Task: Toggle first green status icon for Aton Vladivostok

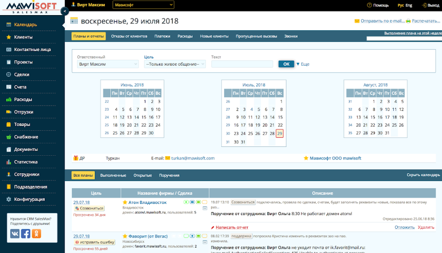Action: [186, 202]
